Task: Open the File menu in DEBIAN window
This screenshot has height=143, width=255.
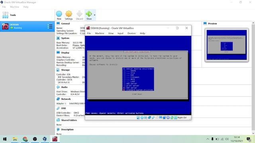Action: [89, 33]
